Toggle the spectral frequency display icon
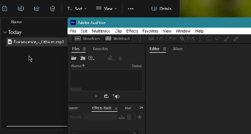 pos(151,39)
